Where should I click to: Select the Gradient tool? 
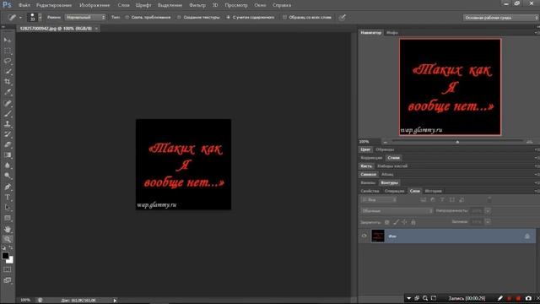click(x=8, y=155)
